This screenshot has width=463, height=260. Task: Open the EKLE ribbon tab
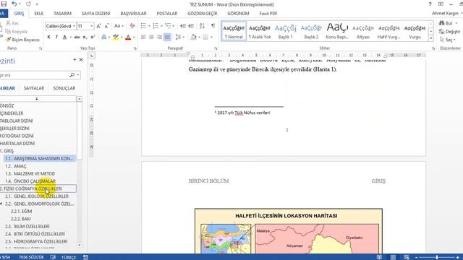point(38,14)
